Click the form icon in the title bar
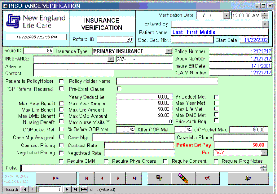This screenshot has height=194, width=277. pyautogui.click(x=5, y=6)
